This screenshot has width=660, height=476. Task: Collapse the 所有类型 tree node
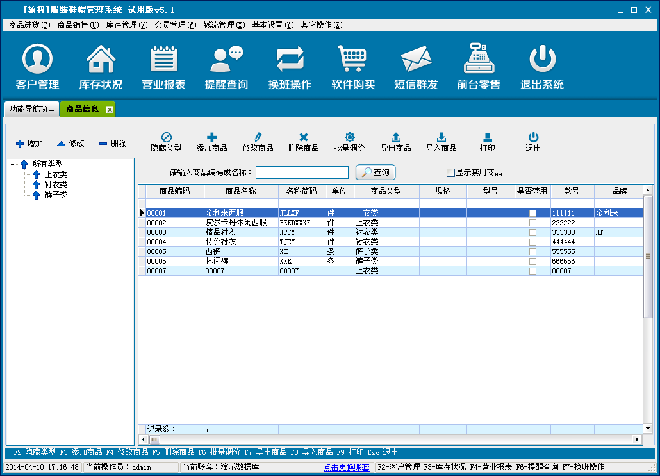[12, 164]
